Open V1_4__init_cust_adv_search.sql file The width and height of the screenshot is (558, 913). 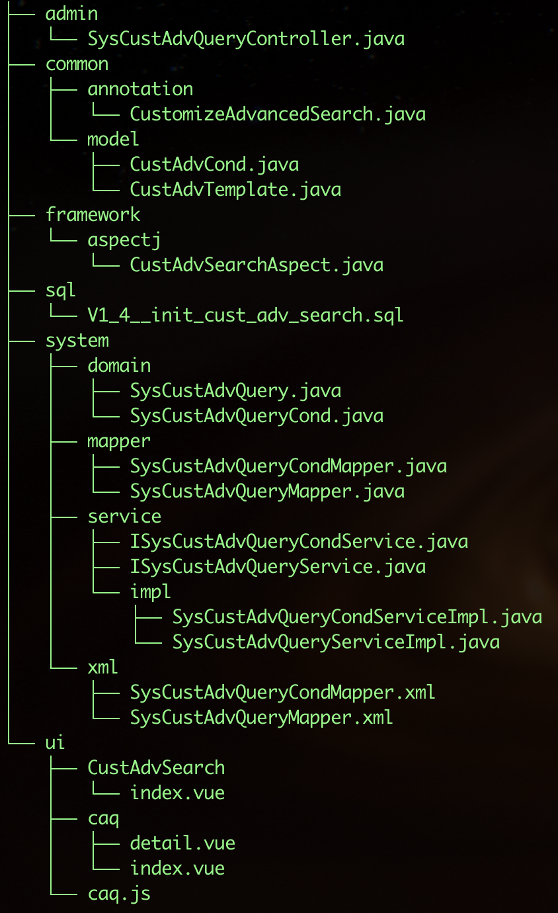point(245,316)
